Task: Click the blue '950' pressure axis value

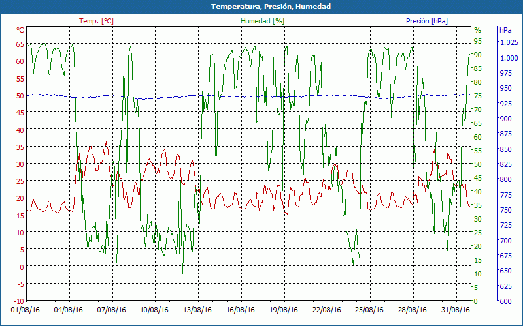Action: point(506,88)
